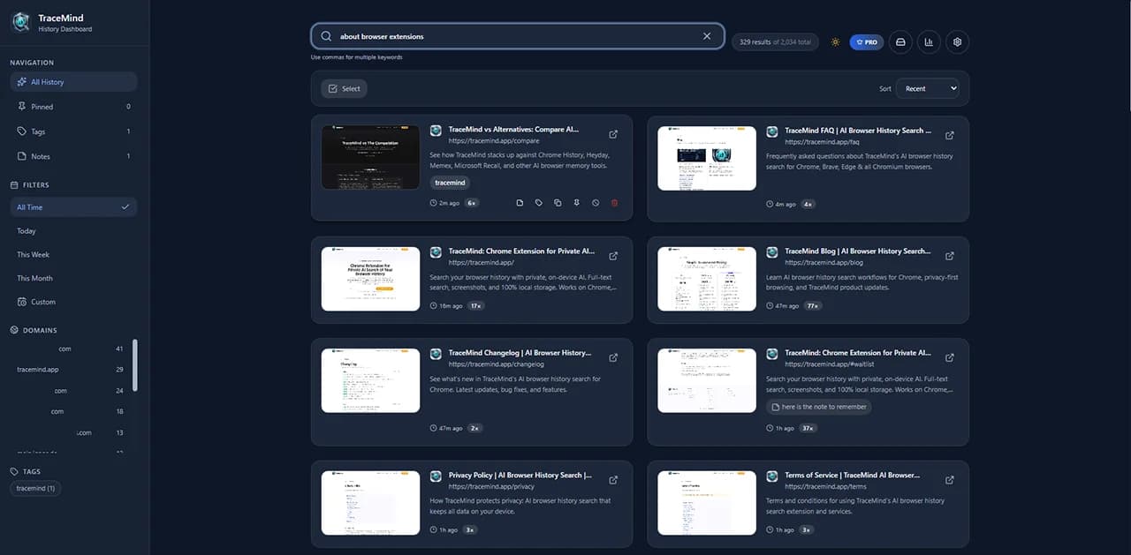This screenshot has width=1131, height=555.
Task: Copy the compare card link icon
Action: [558, 203]
